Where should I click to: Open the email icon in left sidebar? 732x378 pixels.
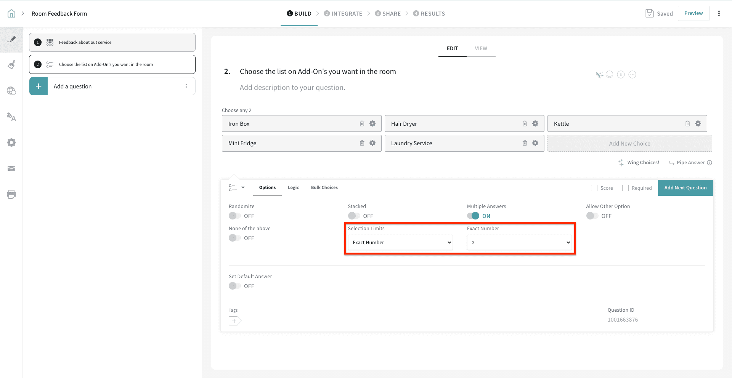11,168
